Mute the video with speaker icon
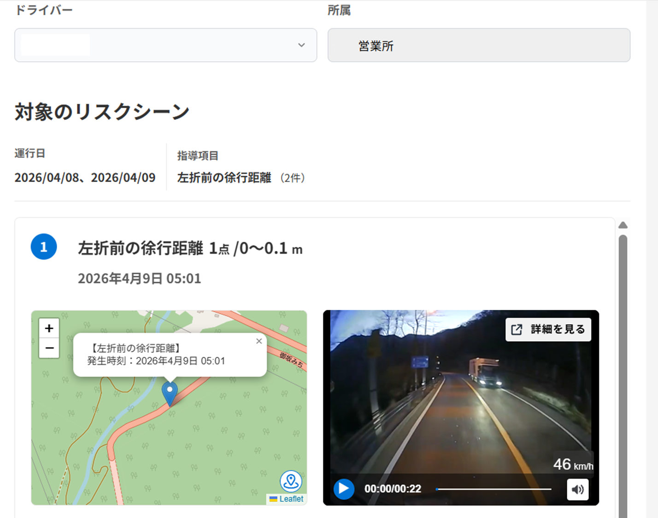Screen dimensions: 658x518 (577, 489)
